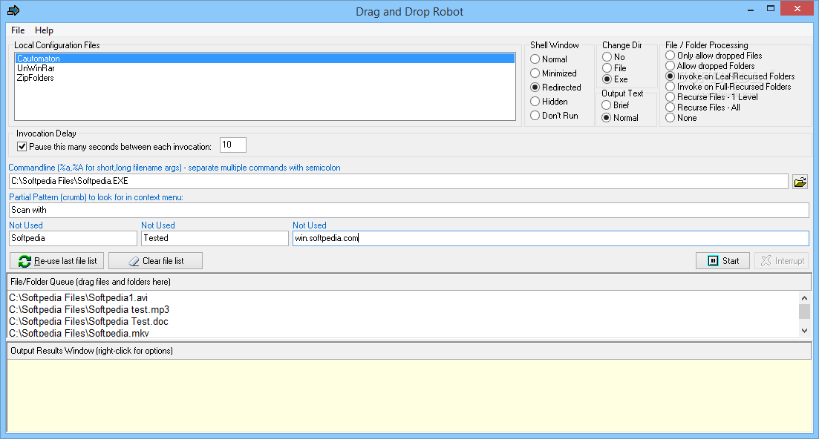Viewport: 819px width, 439px height.
Task: Click the Clear file list button
Action: (x=156, y=261)
